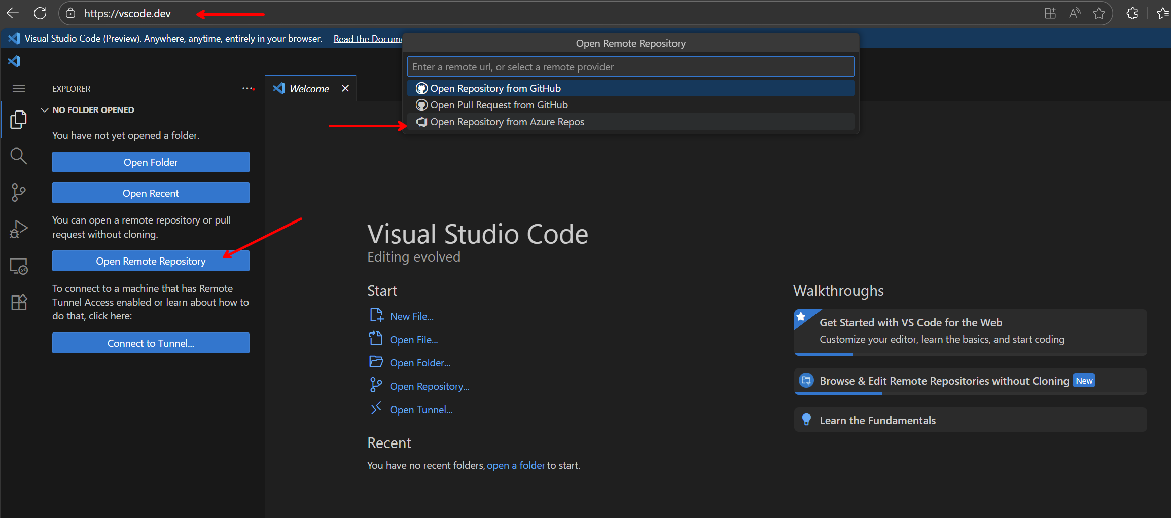Open the Search view in the activity bar
This screenshot has width=1171, height=518.
tap(18, 156)
